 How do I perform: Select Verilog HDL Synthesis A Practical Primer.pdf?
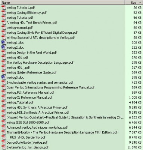coord(37,107)
